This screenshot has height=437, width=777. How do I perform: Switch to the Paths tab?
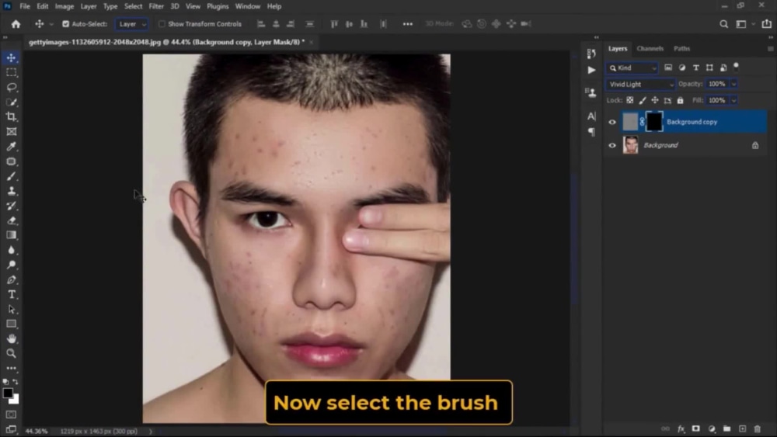click(681, 48)
